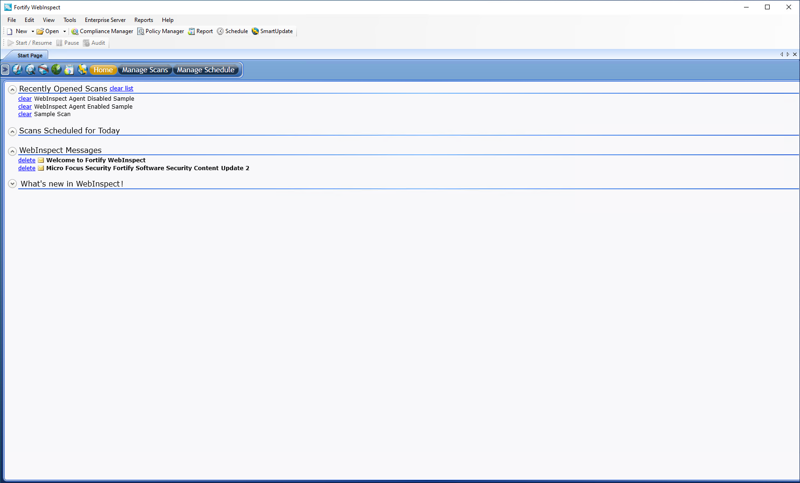Open the Reports menu

[144, 20]
